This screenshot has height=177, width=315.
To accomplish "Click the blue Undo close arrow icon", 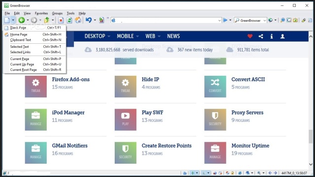I will click(89, 20).
